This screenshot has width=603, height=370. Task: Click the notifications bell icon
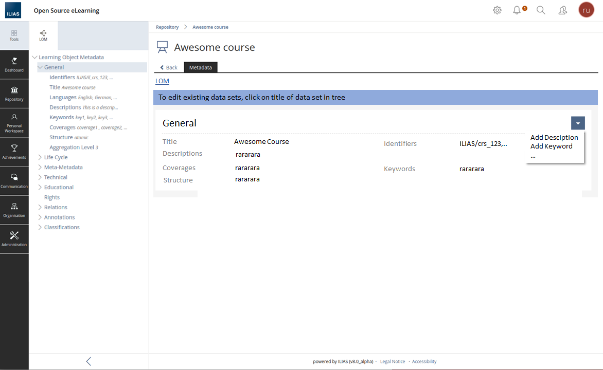517,10
